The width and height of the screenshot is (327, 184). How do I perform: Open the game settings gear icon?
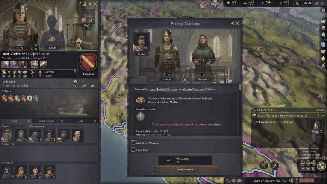[x=234, y=181]
